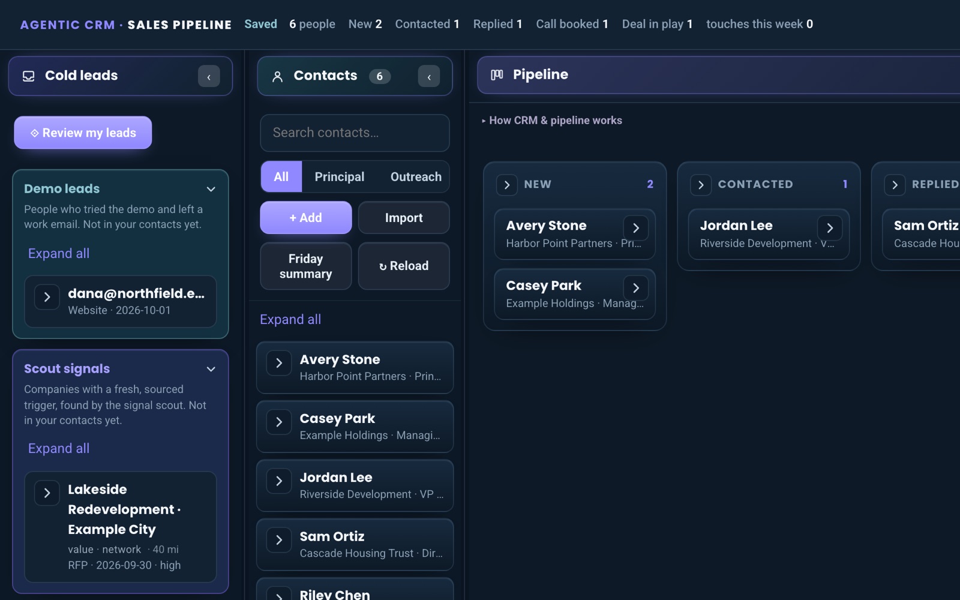Open the Import contacts button
This screenshot has width=960, height=600.
click(404, 218)
